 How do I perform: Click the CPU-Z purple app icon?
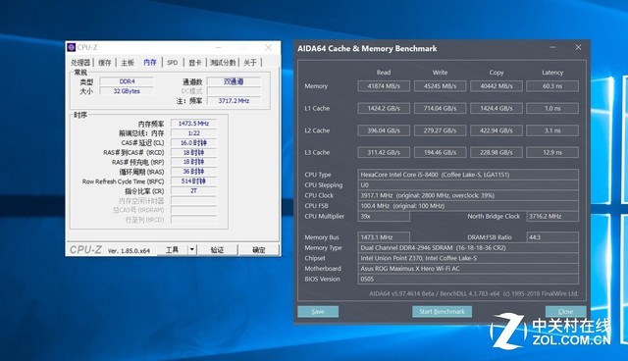coord(72,48)
